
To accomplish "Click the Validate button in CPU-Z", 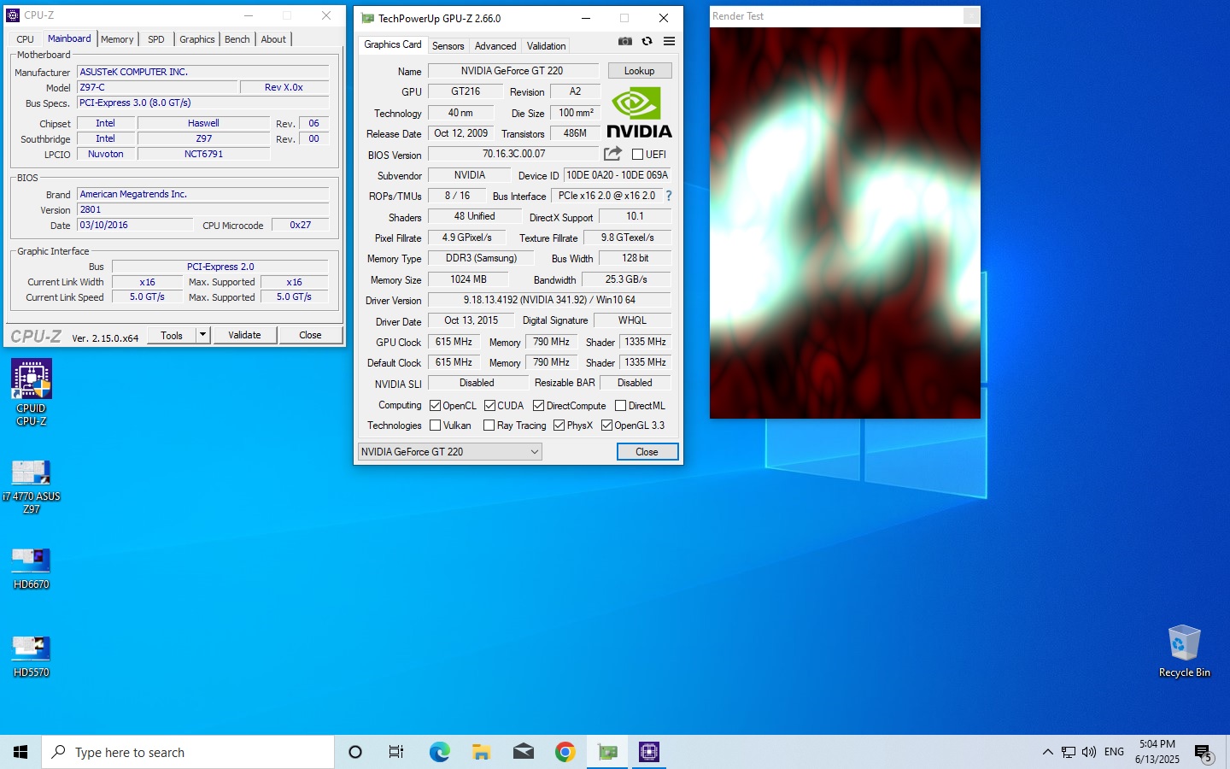I will [244, 335].
